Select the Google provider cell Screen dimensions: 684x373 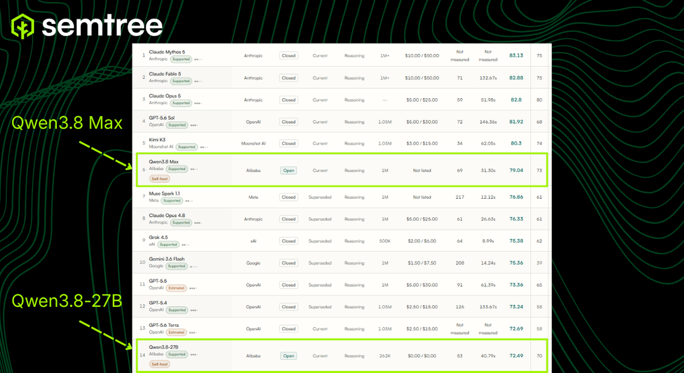(253, 263)
